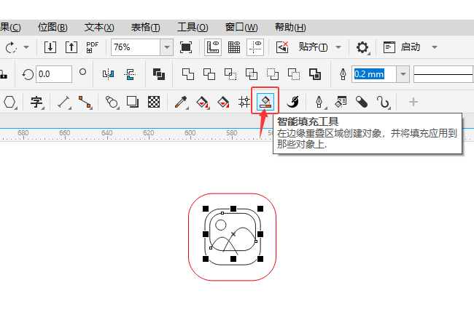Toggle the lock ratio padlock

pos(4,74)
